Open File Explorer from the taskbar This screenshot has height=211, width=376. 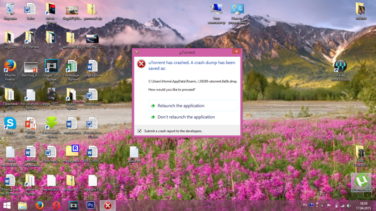(22, 205)
